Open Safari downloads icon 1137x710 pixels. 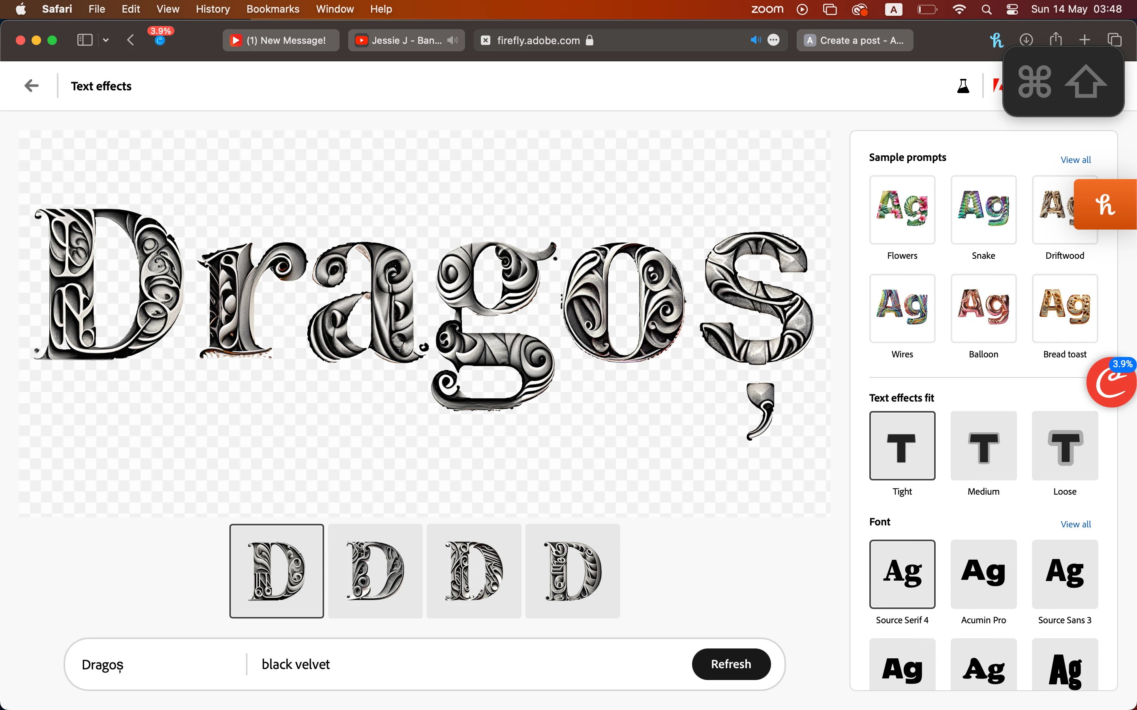(1026, 40)
